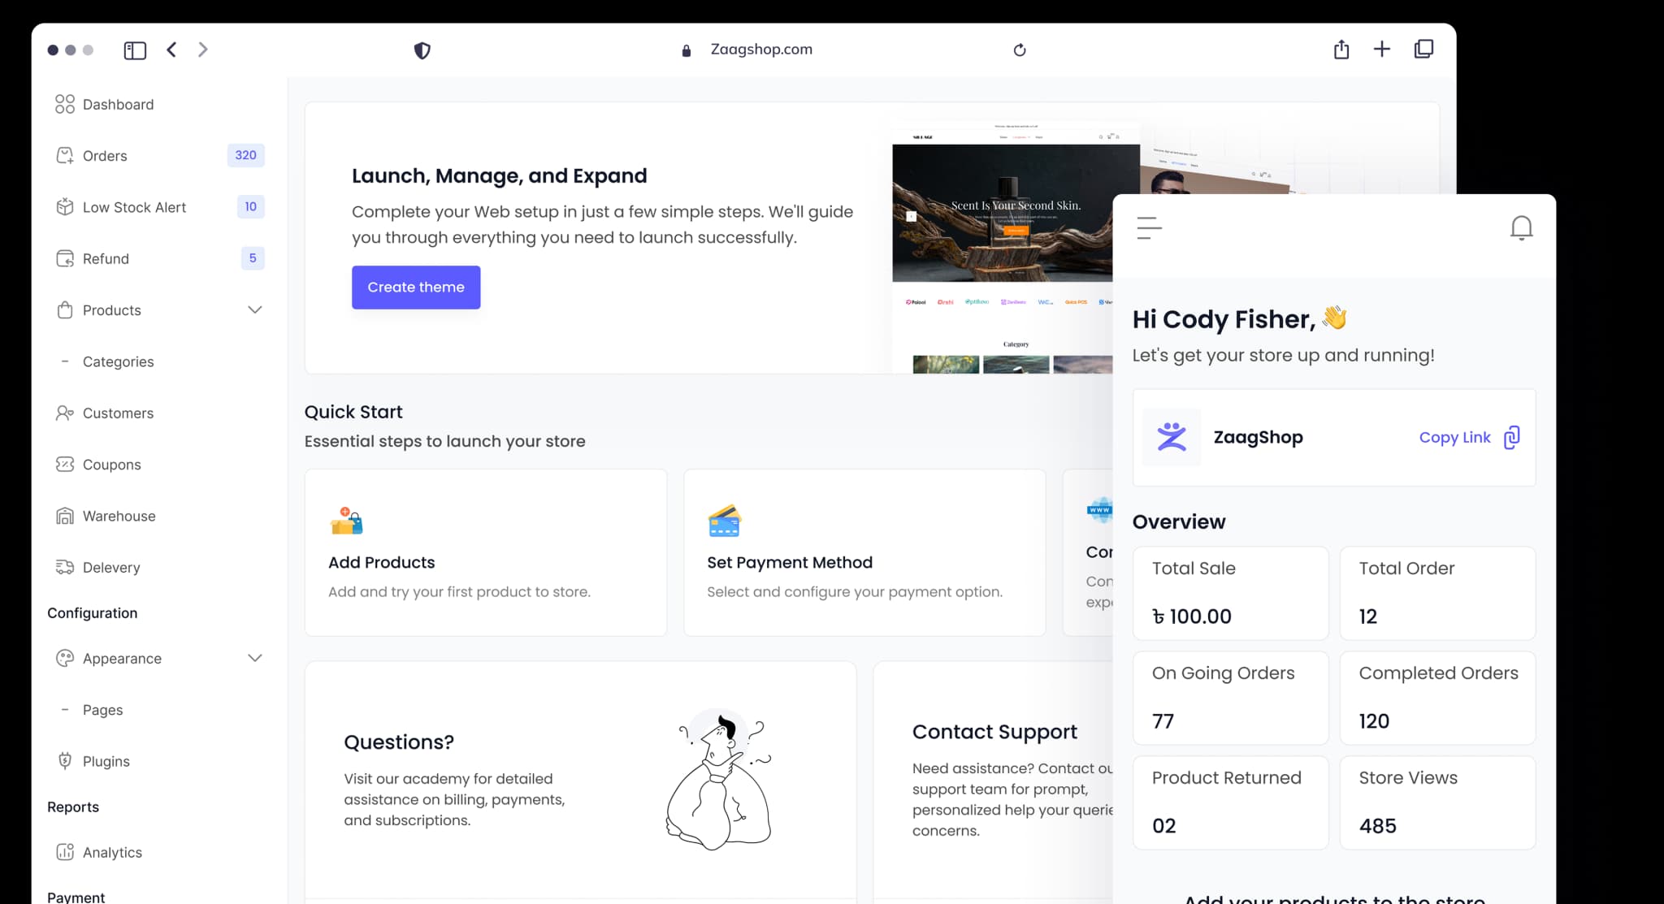Click the Zaagshop.com address bar
The width and height of the screenshot is (1664, 904).
coord(760,50)
